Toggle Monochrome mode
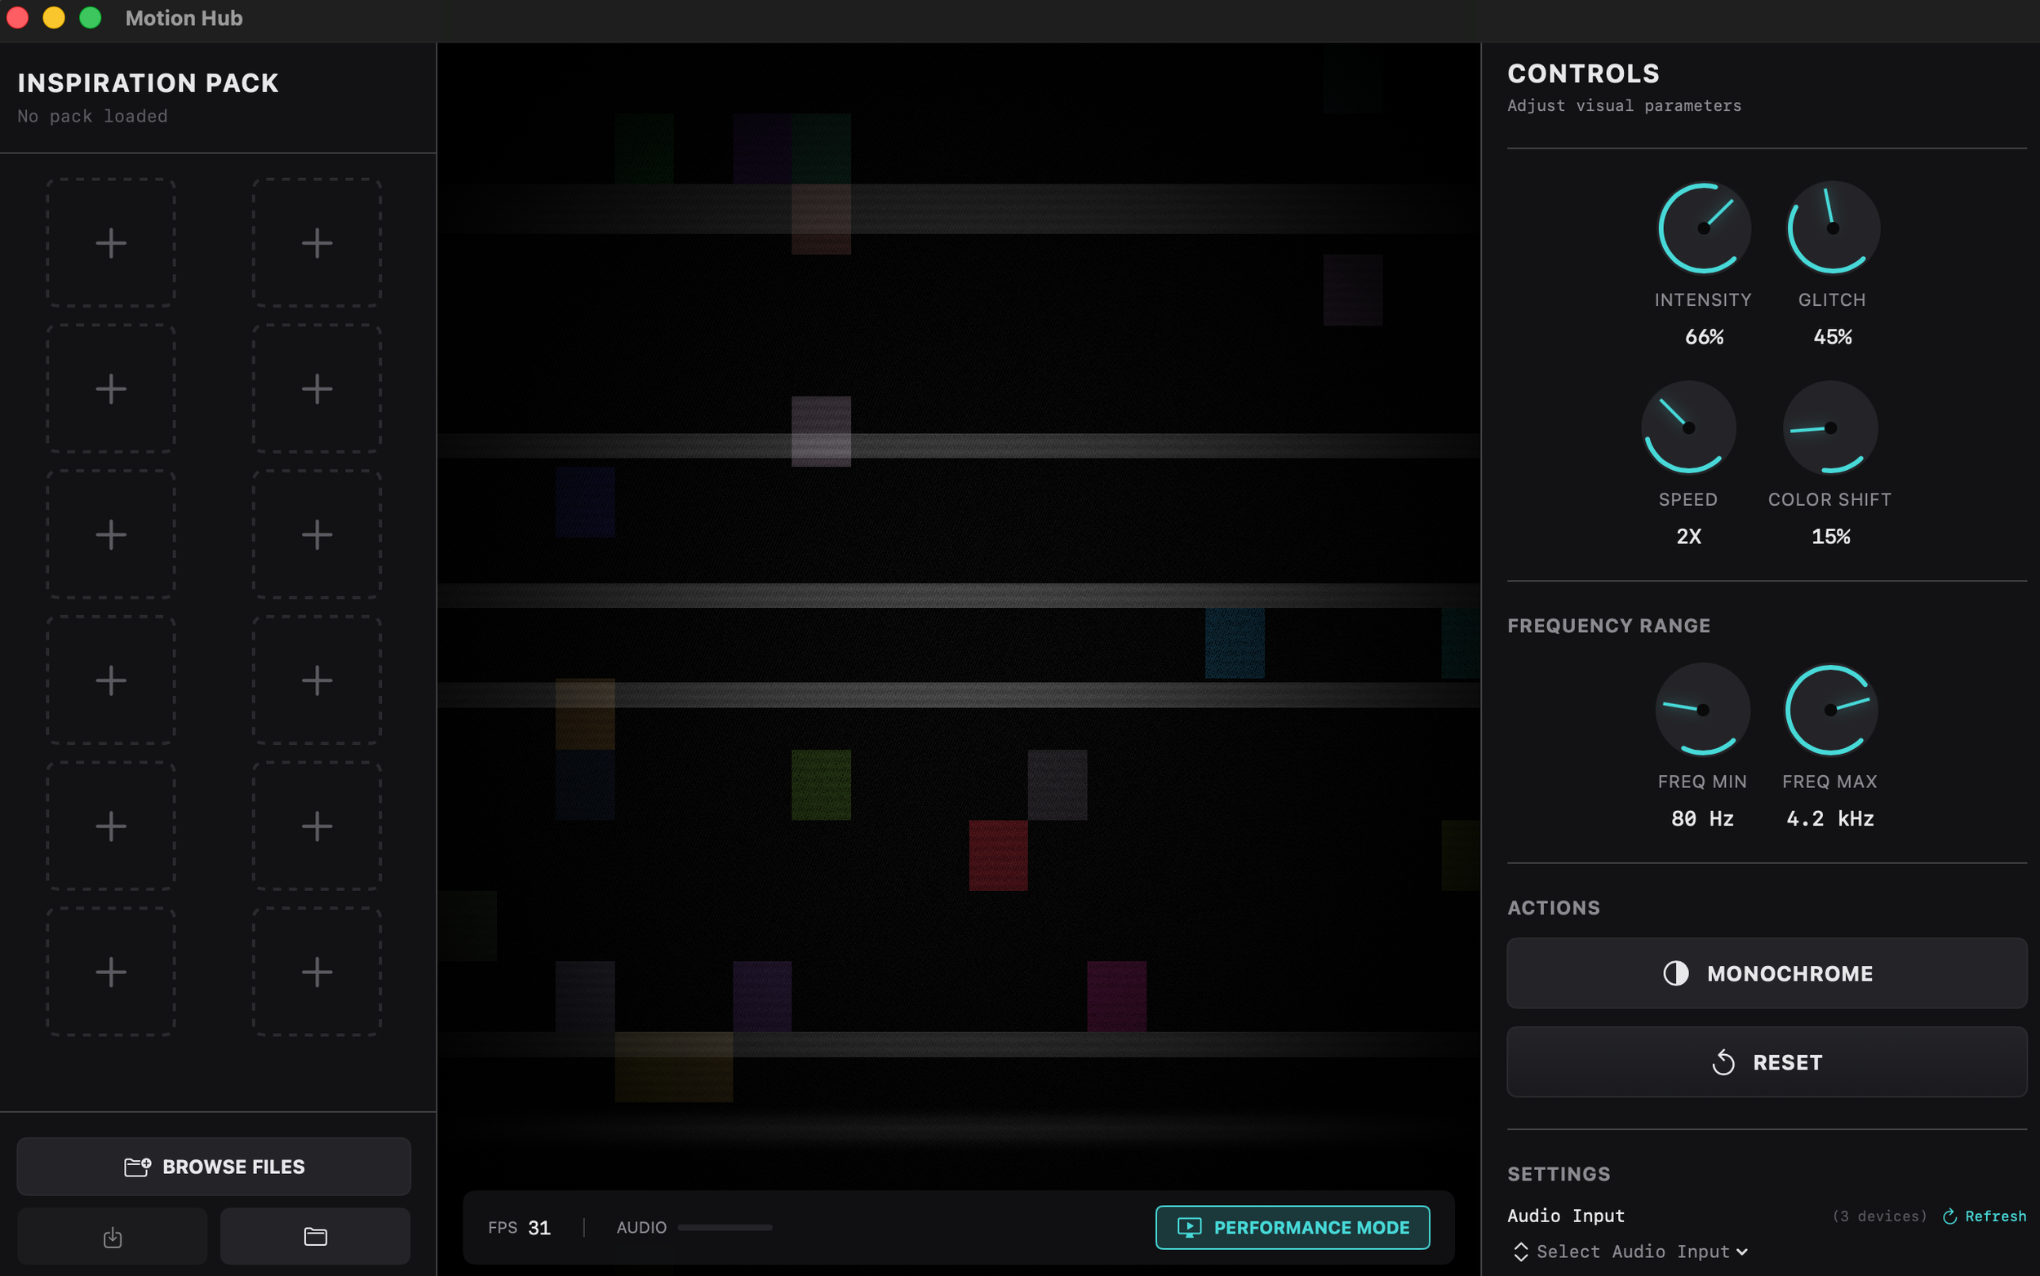The height and width of the screenshot is (1276, 2040). click(x=1766, y=973)
